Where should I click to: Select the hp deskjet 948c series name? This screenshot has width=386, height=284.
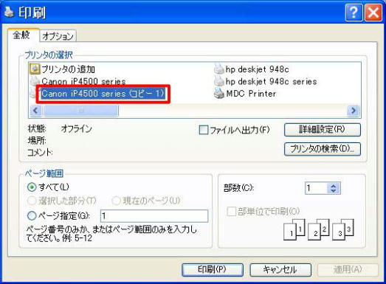[x=271, y=81]
